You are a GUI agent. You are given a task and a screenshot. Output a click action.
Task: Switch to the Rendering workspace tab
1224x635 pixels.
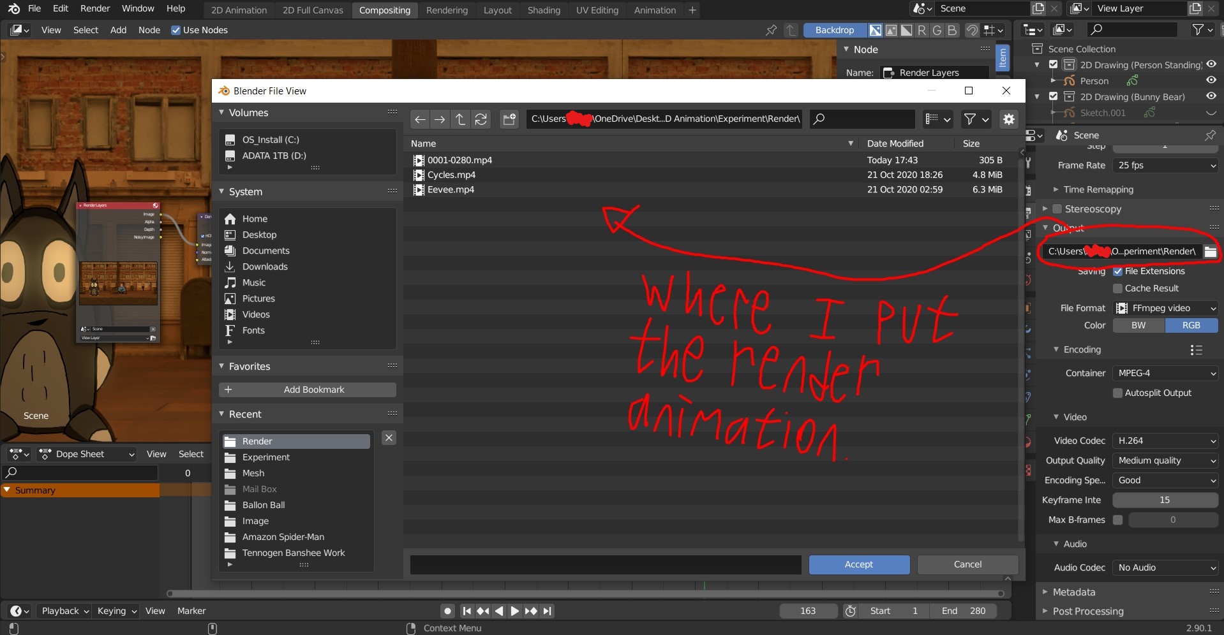pyautogui.click(x=447, y=10)
